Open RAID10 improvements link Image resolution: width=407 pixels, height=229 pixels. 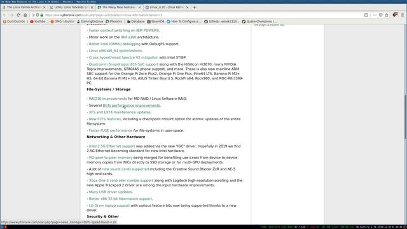pyautogui.click(x=107, y=99)
